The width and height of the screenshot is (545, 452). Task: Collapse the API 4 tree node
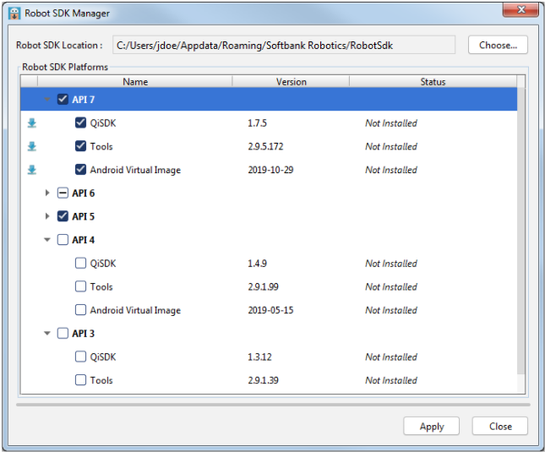pyautogui.click(x=47, y=240)
